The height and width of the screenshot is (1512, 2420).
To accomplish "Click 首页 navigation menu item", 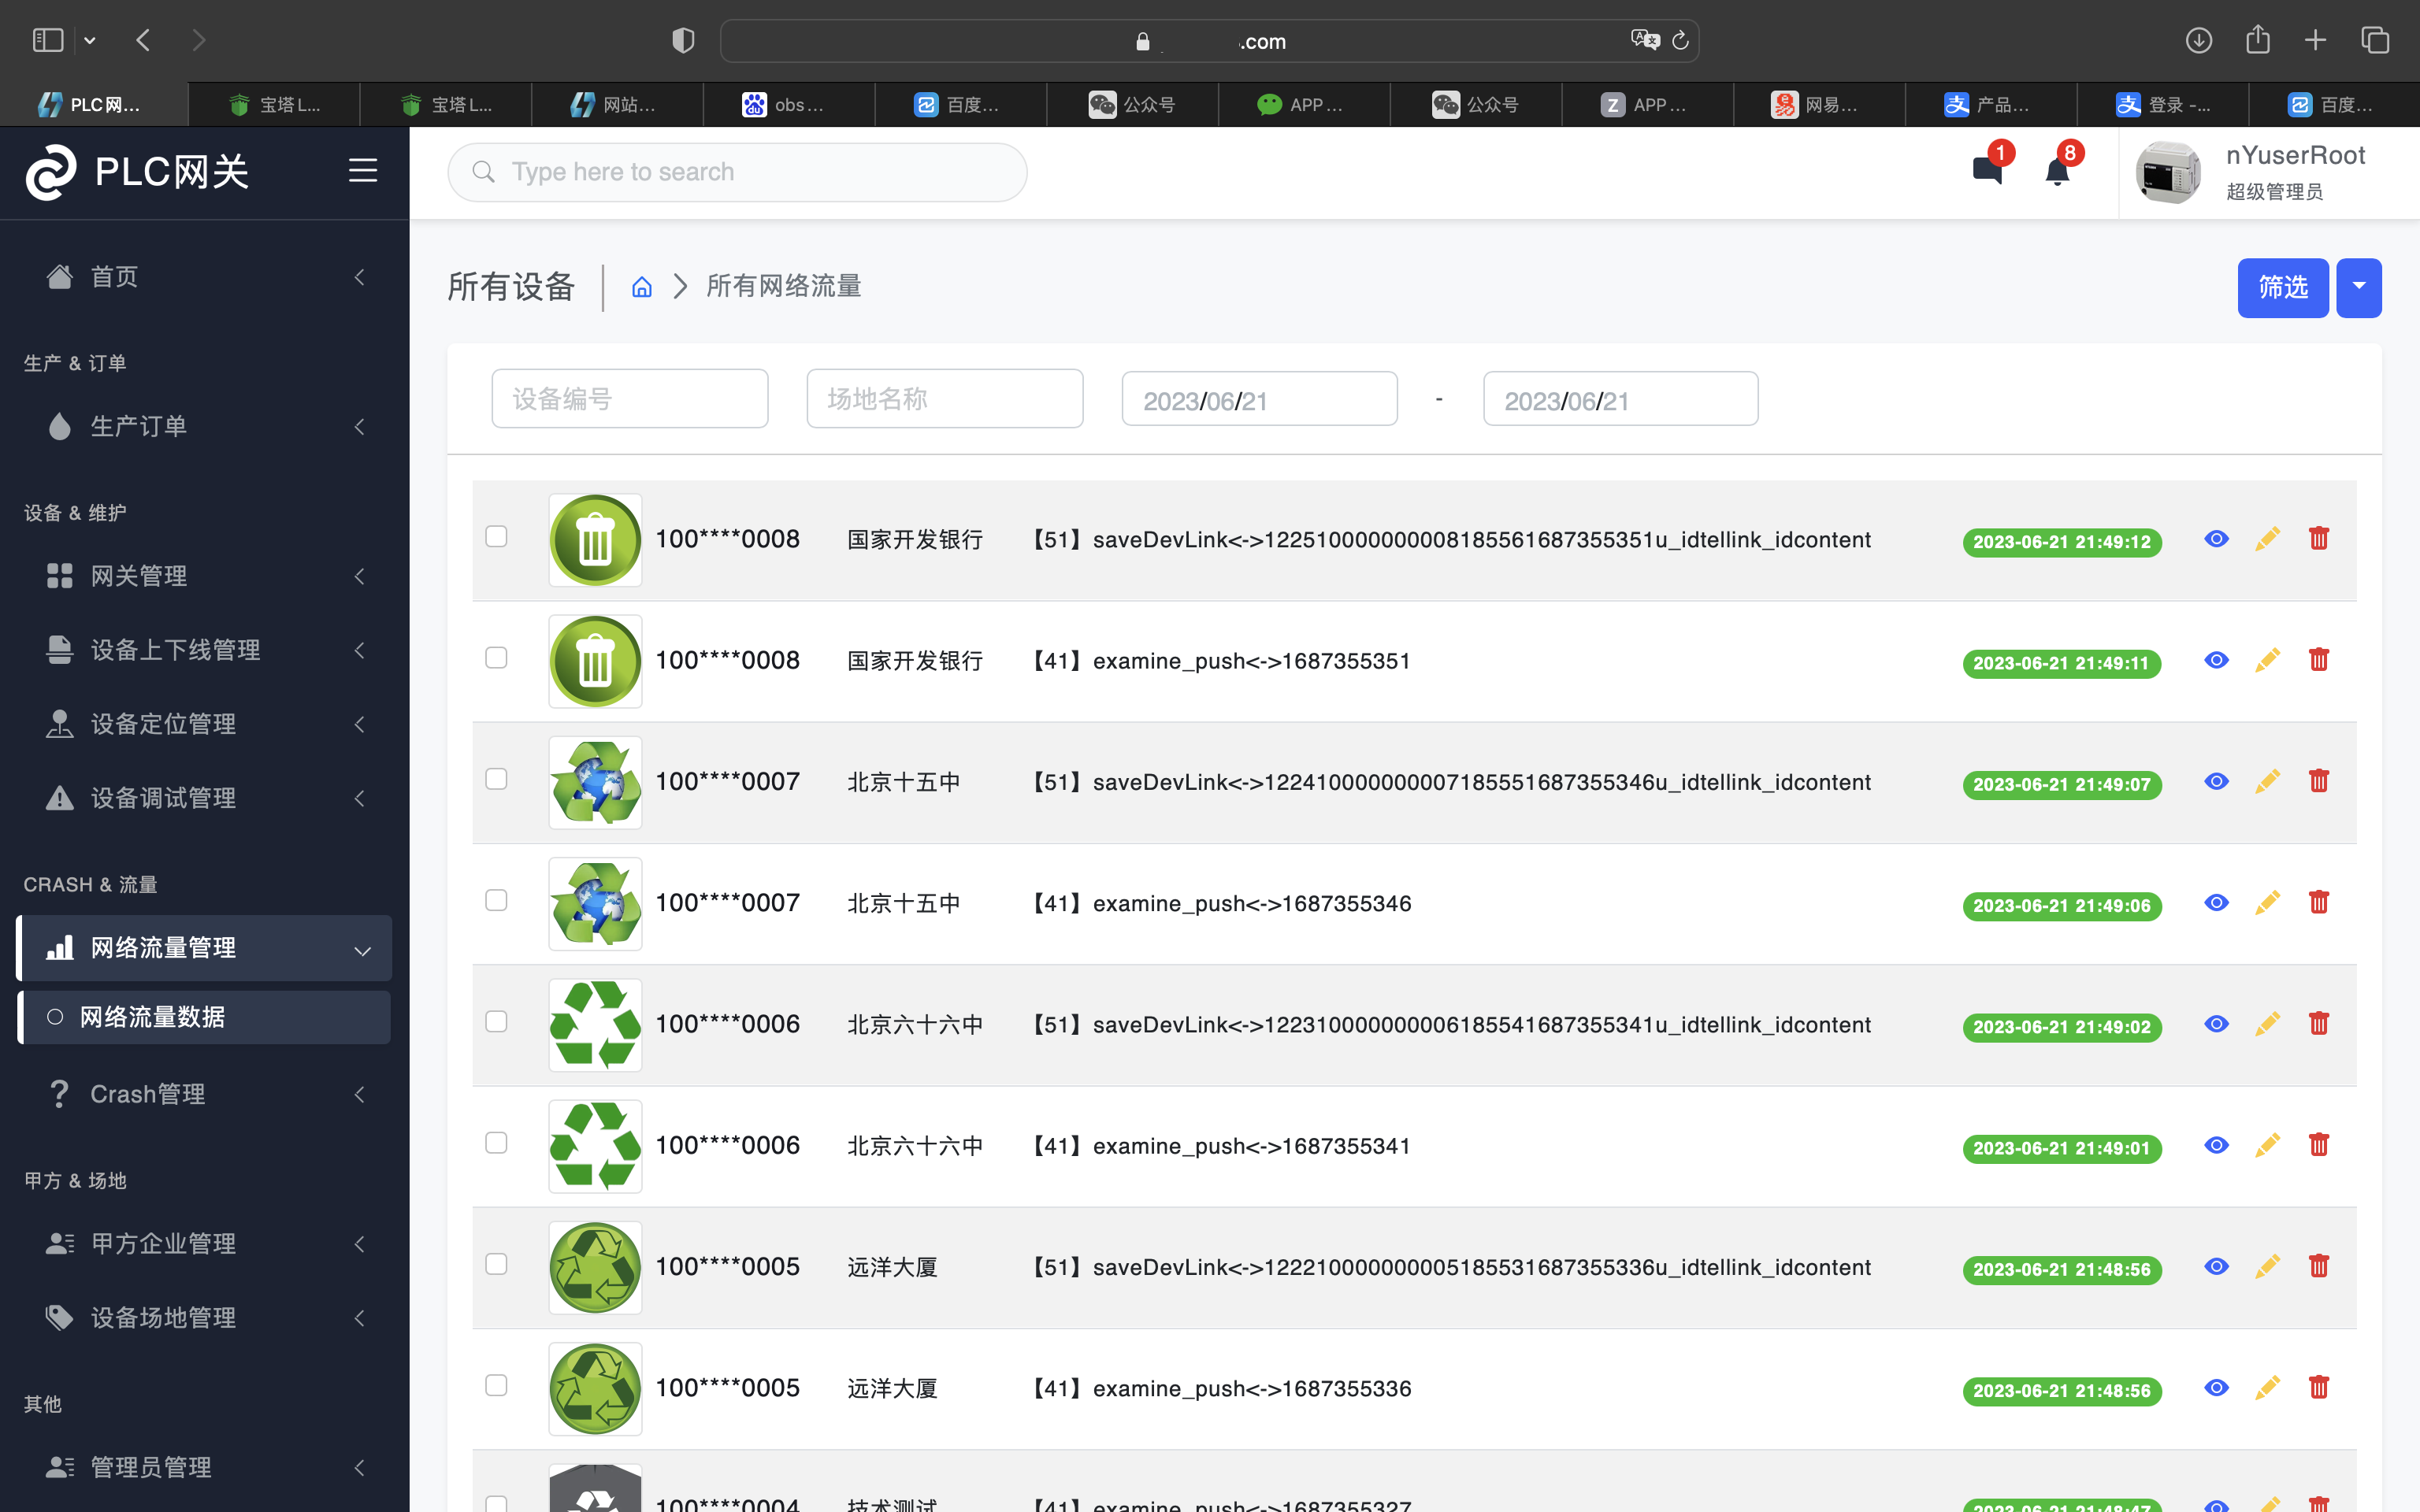I will tap(113, 275).
